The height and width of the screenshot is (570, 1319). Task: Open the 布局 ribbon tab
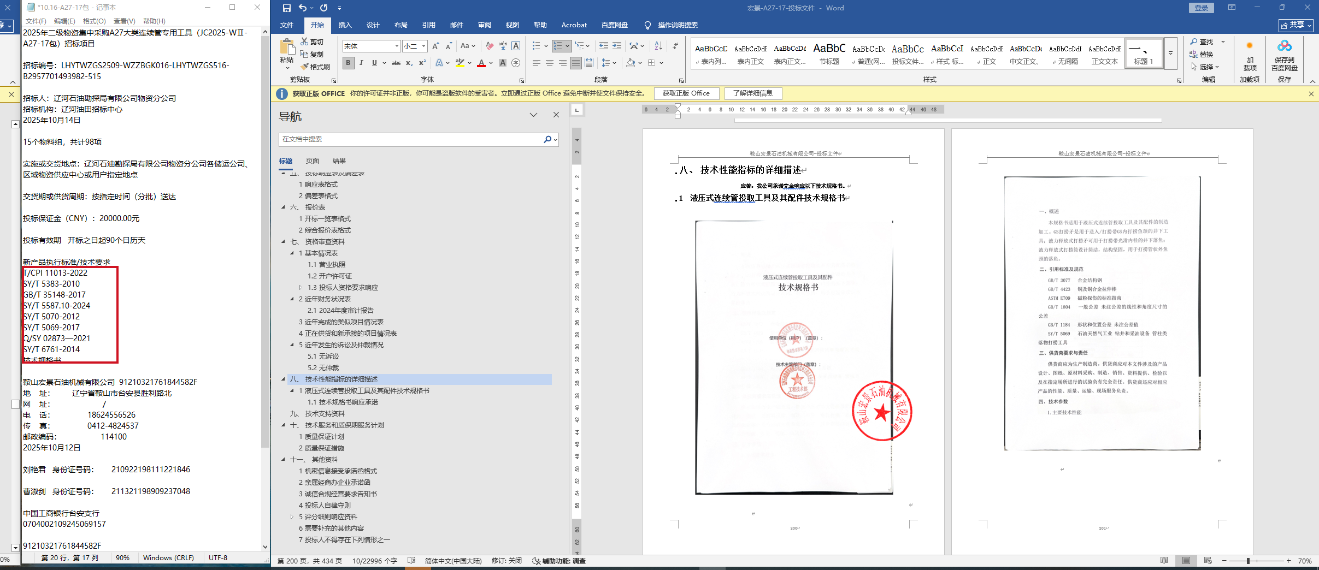point(401,25)
